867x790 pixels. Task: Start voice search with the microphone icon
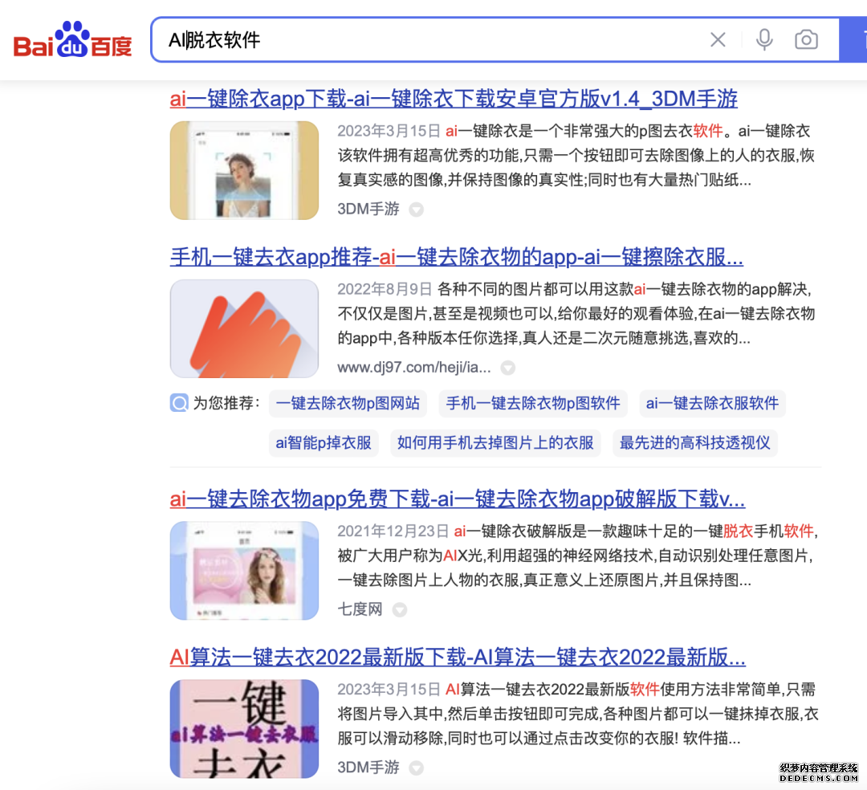(x=764, y=39)
